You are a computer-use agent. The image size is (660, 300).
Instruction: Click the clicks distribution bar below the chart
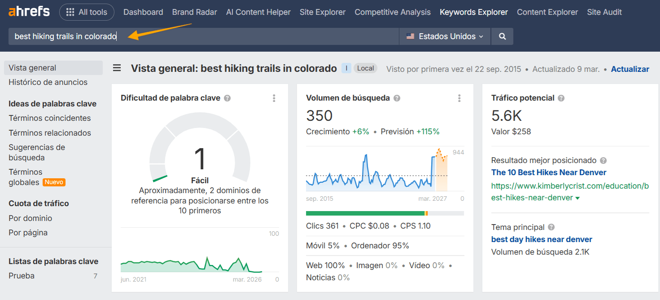[385, 213]
